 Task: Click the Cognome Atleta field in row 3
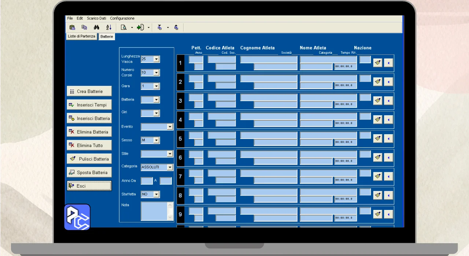[269, 97]
